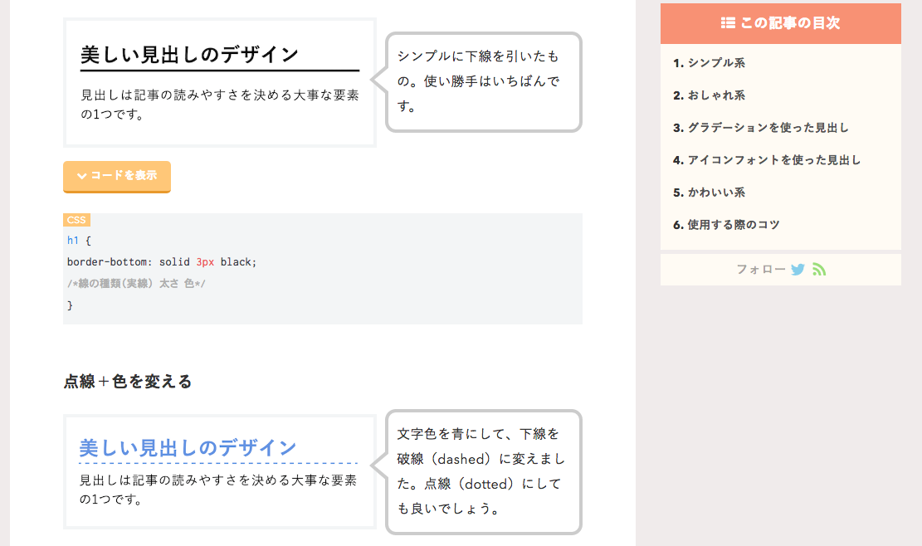922x546 pixels.
Task: Click the フォロー label text
Action: [760, 270]
